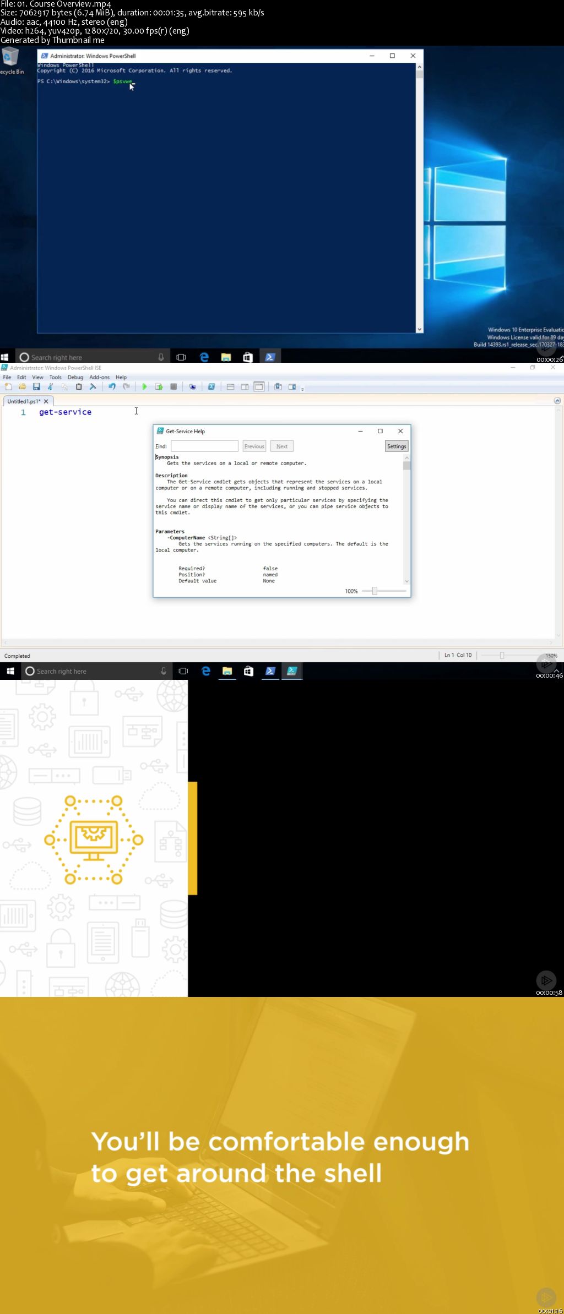Viewport: 564px width, 1314px height.
Task: Click the Clear Console Pane icon in ISE
Action: [x=93, y=387]
